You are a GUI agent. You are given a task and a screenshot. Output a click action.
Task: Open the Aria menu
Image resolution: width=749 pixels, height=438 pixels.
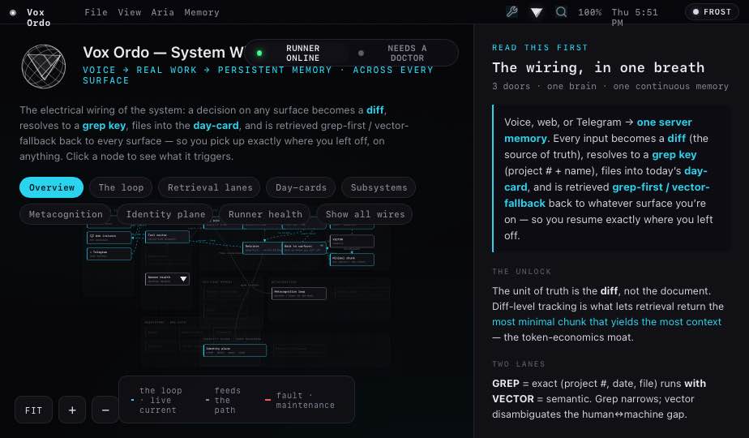pos(162,12)
